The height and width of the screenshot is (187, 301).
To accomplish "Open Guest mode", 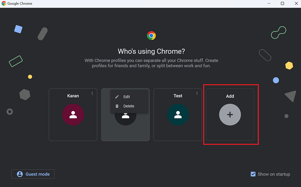I will coord(33,174).
